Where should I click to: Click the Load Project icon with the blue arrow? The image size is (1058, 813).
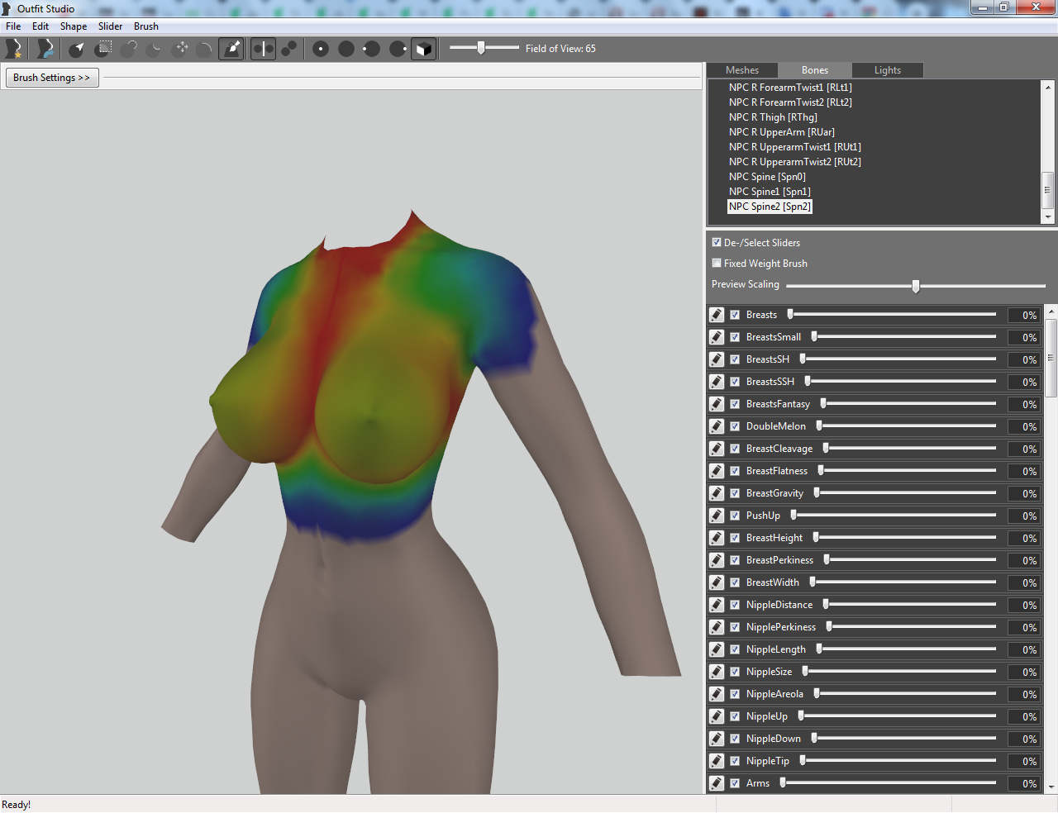(x=45, y=49)
